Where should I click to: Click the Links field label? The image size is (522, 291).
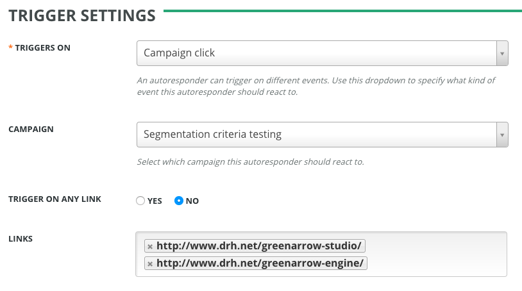pyautogui.click(x=21, y=239)
